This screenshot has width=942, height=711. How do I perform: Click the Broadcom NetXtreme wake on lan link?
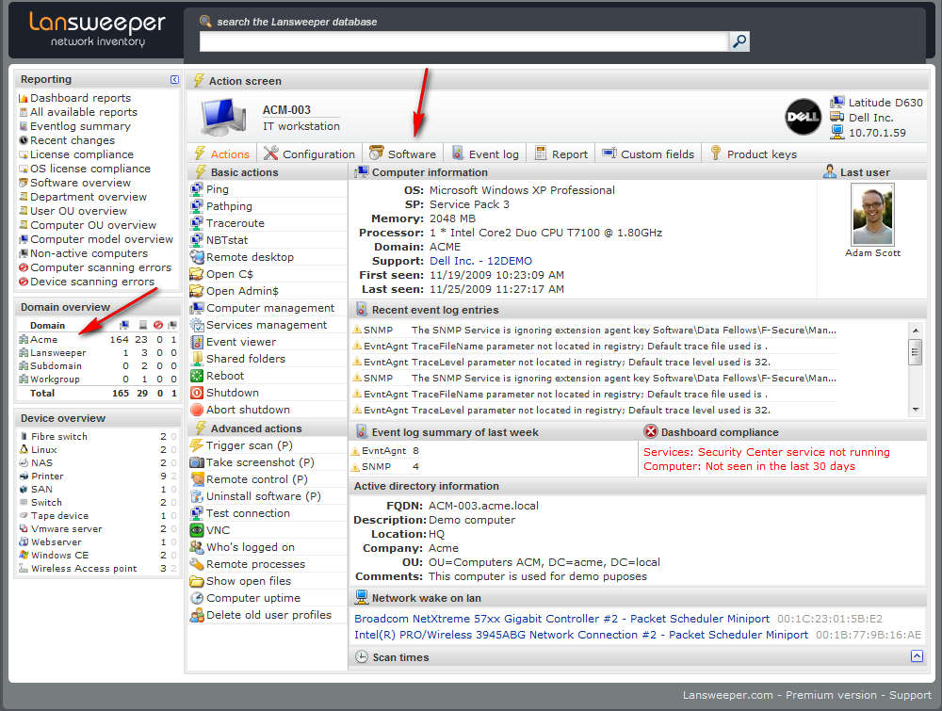coord(561,619)
